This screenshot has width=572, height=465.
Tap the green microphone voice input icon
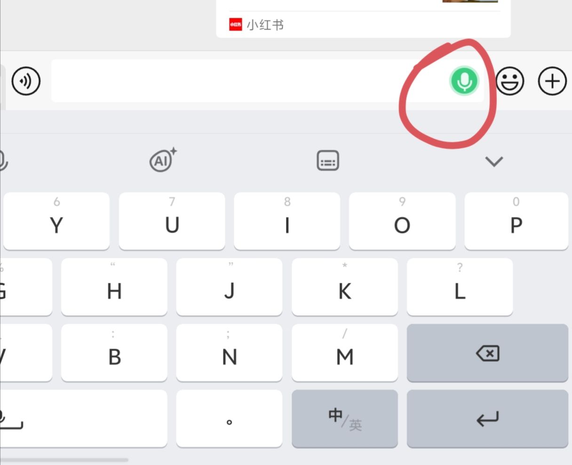(x=464, y=81)
